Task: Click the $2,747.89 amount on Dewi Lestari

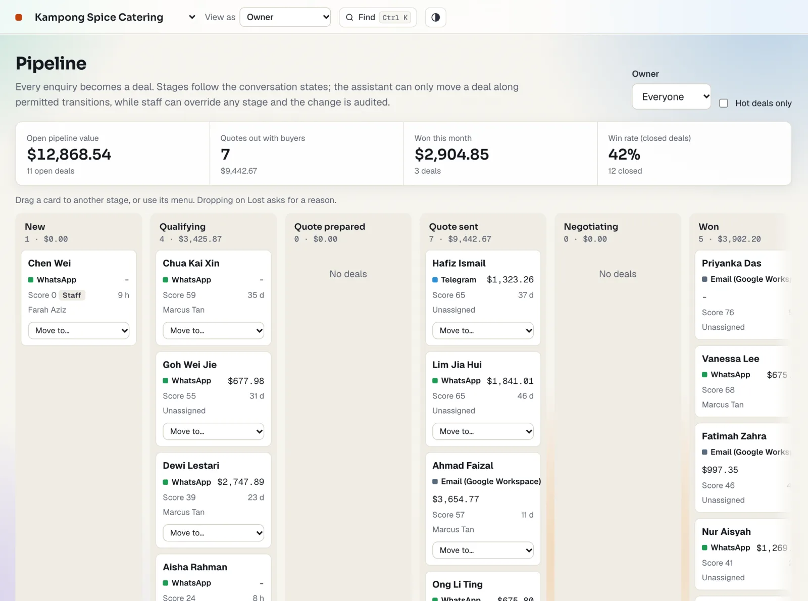Action: [x=241, y=482]
